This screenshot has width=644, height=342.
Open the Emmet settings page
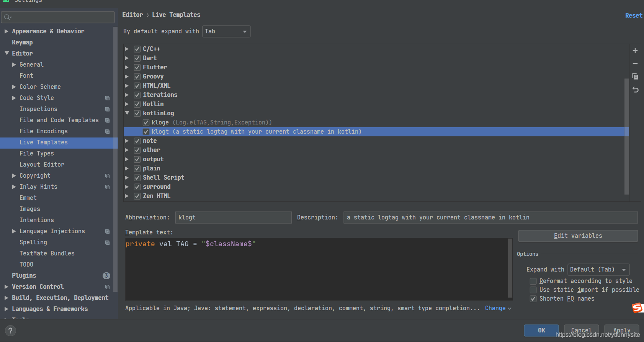(28, 198)
